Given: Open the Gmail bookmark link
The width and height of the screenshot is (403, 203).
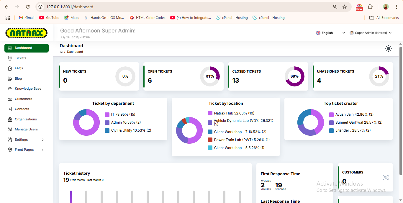Looking at the screenshot, I should coord(27,18).
